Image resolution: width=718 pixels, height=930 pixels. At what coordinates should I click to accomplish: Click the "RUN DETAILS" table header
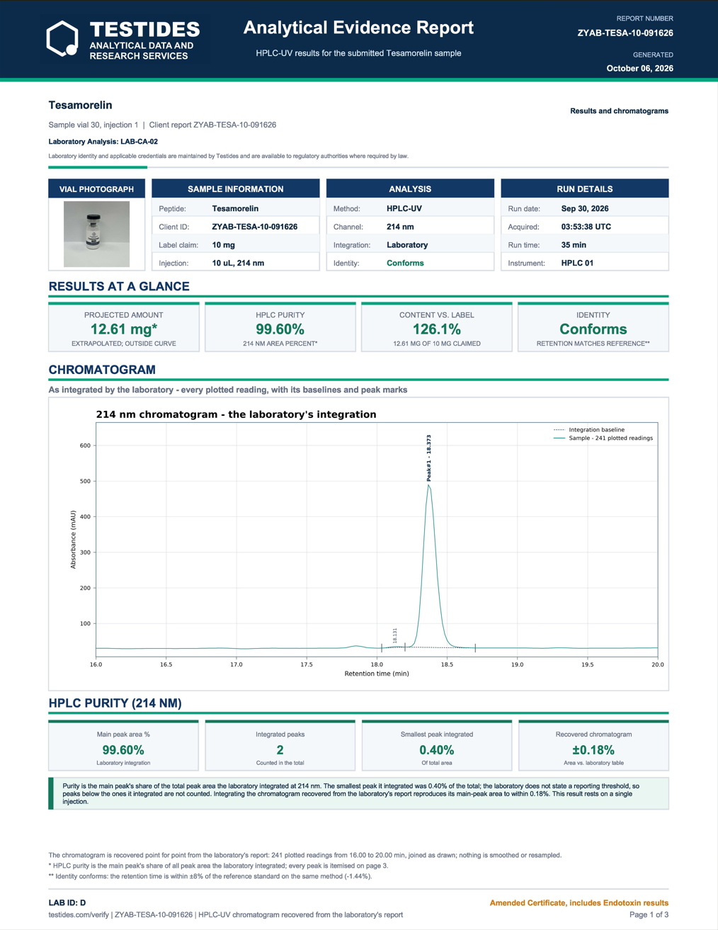(585, 188)
